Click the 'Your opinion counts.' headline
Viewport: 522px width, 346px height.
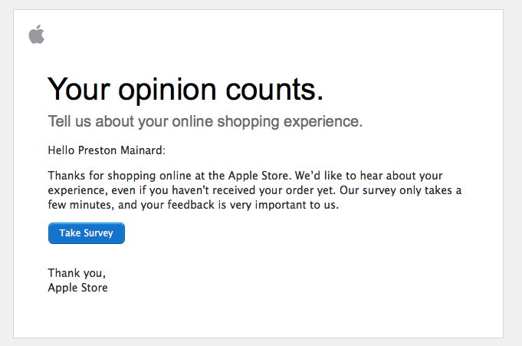click(185, 90)
